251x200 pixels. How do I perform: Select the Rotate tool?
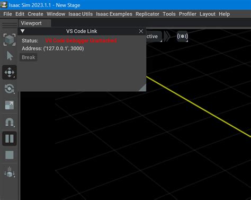tap(10, 89)
